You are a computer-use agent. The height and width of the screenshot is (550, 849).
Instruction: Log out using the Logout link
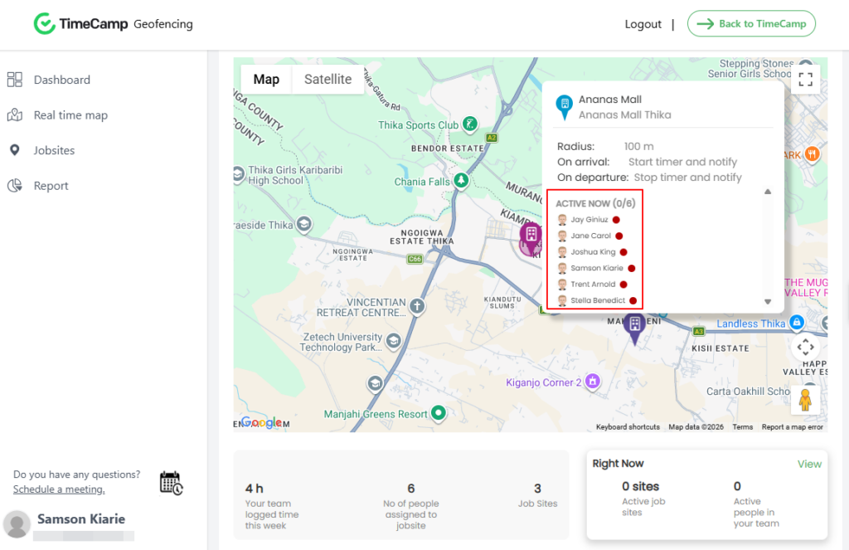(x=643, y=24)
